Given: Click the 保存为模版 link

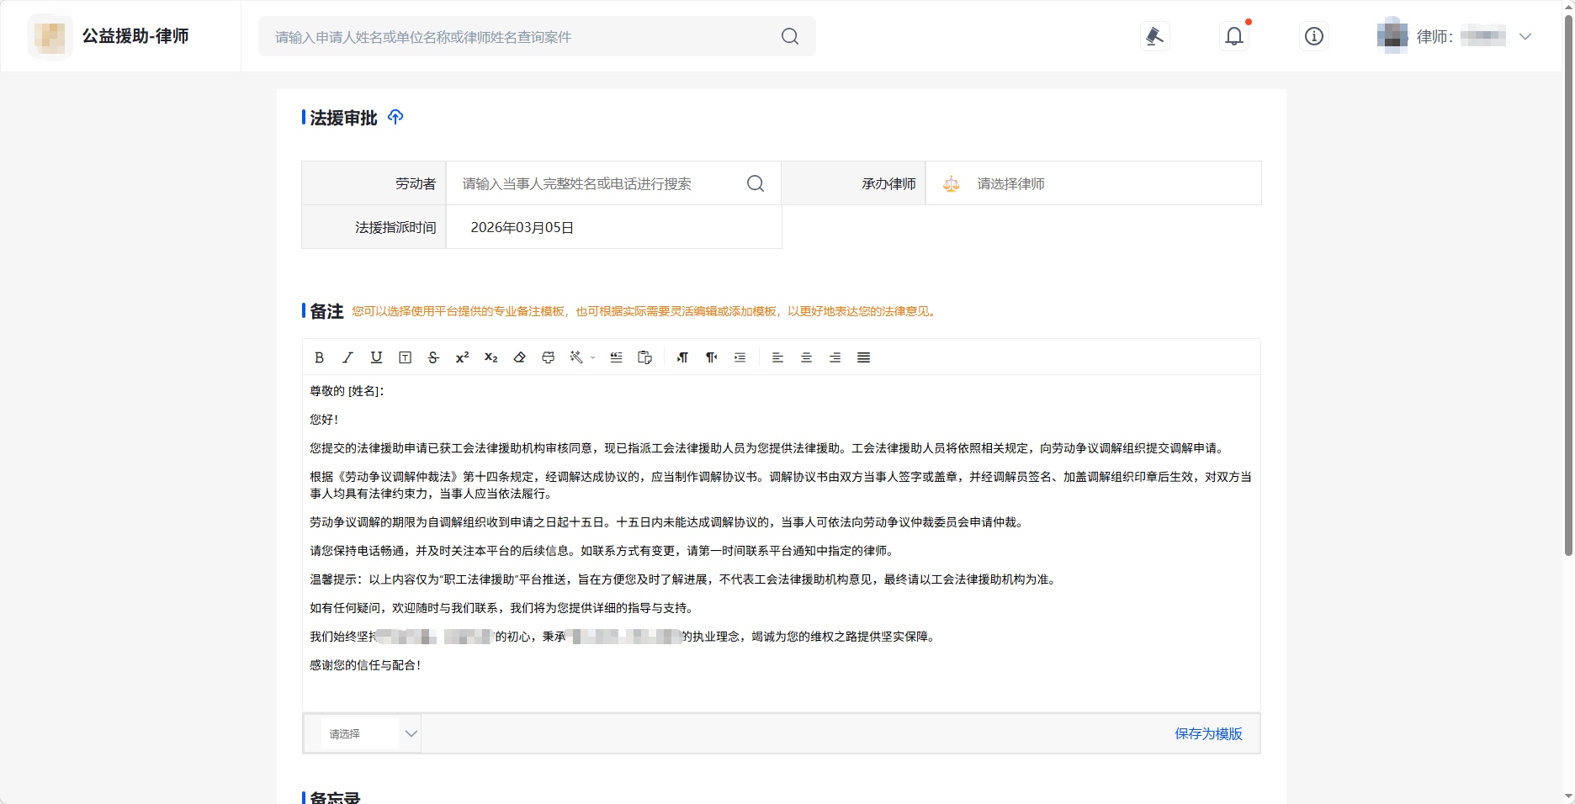Looking at the screenshot, I should tap(1208, 733).
